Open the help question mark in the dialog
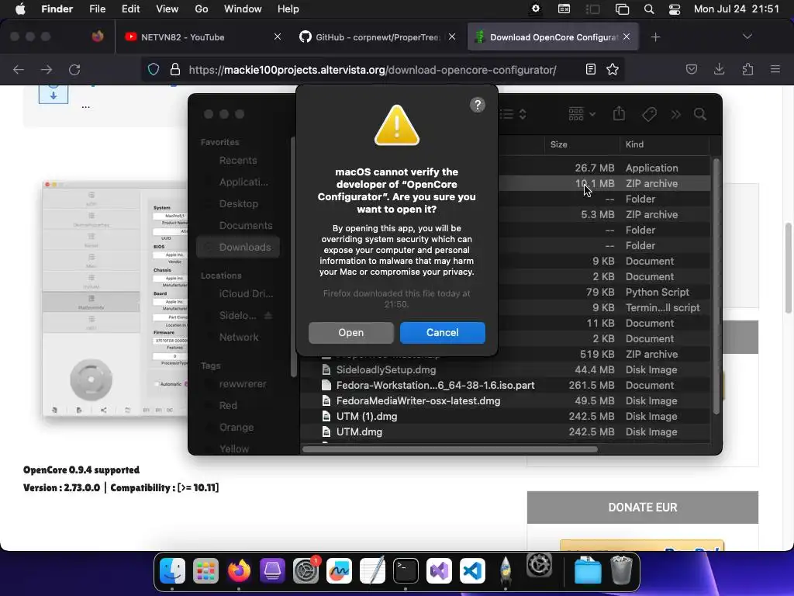 pos(478,105)
